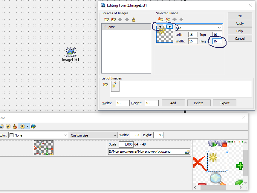The height and width of the screenshot is (193, 257).
Task: Click the Left field in Selected Image
Action: click(193, 35)
